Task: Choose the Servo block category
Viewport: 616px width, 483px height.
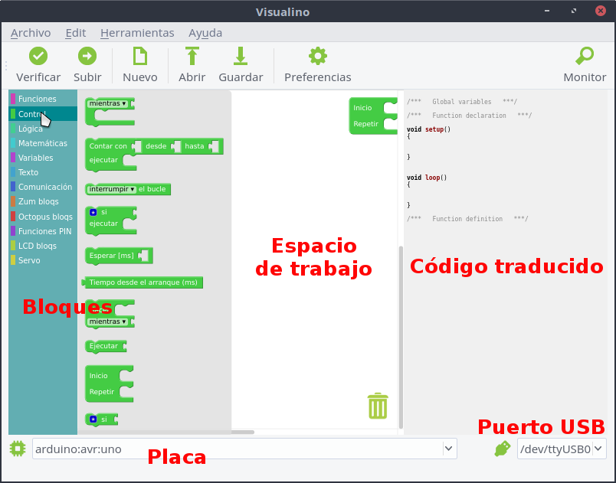Action: pyautogui.click(x=29, y=260)
